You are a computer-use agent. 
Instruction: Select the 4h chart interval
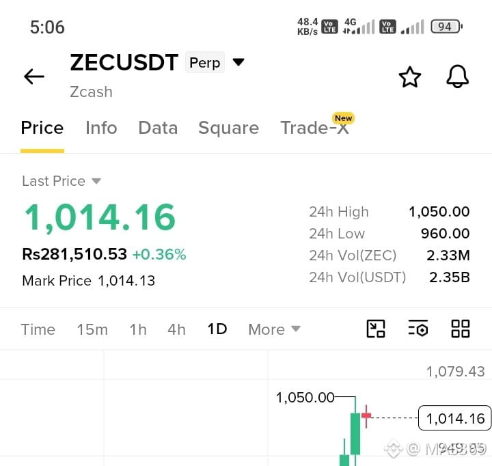click(x=177, y=329)
